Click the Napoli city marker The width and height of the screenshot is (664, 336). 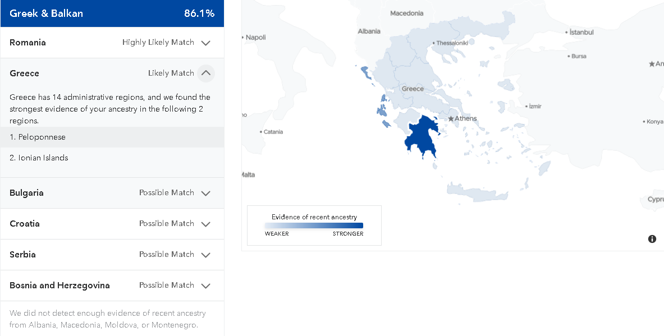243,38
